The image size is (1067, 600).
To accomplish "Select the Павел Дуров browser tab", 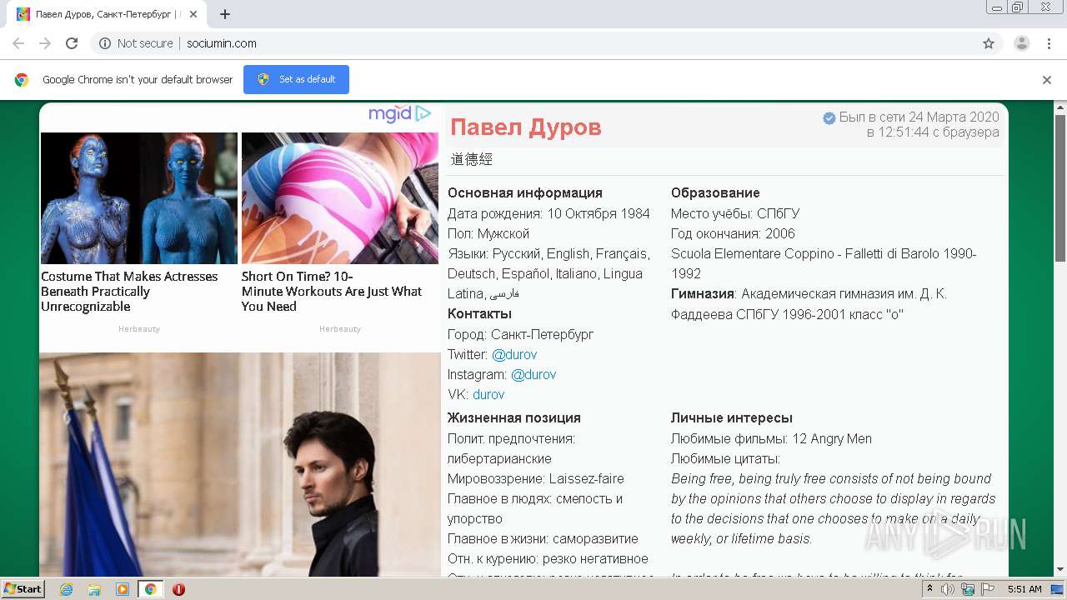I will (106, 14).
